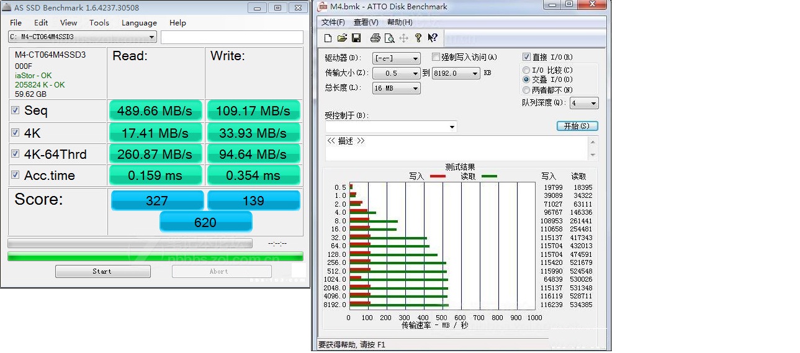The image size is (800, 353).
Task: Open Print Preview via the magnifier page icon
Action: (x=389, y=38)
